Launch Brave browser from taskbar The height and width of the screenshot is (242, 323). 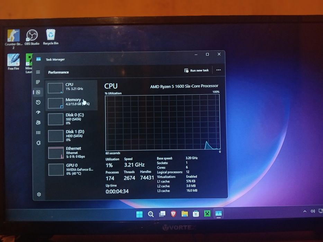173,214
